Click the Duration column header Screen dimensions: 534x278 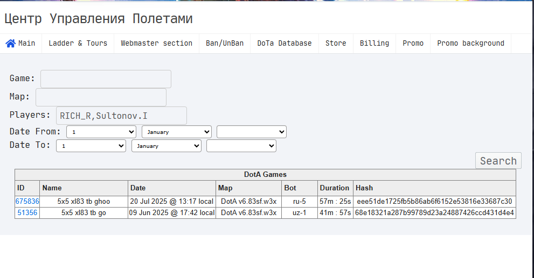tap(335, 188)
